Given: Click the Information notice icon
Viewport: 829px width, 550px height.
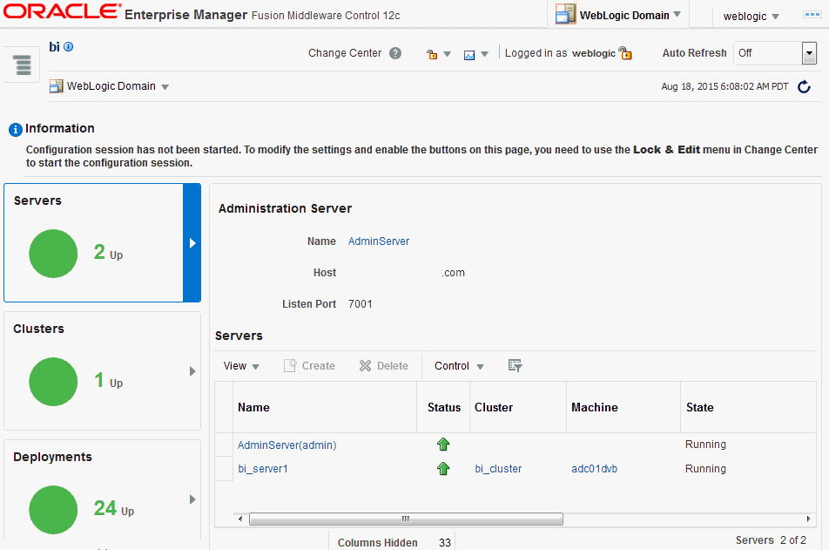Looking at the screenshot, I should (16, 129).
